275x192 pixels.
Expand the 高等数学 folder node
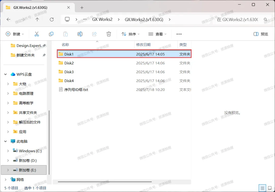[8, 103]
